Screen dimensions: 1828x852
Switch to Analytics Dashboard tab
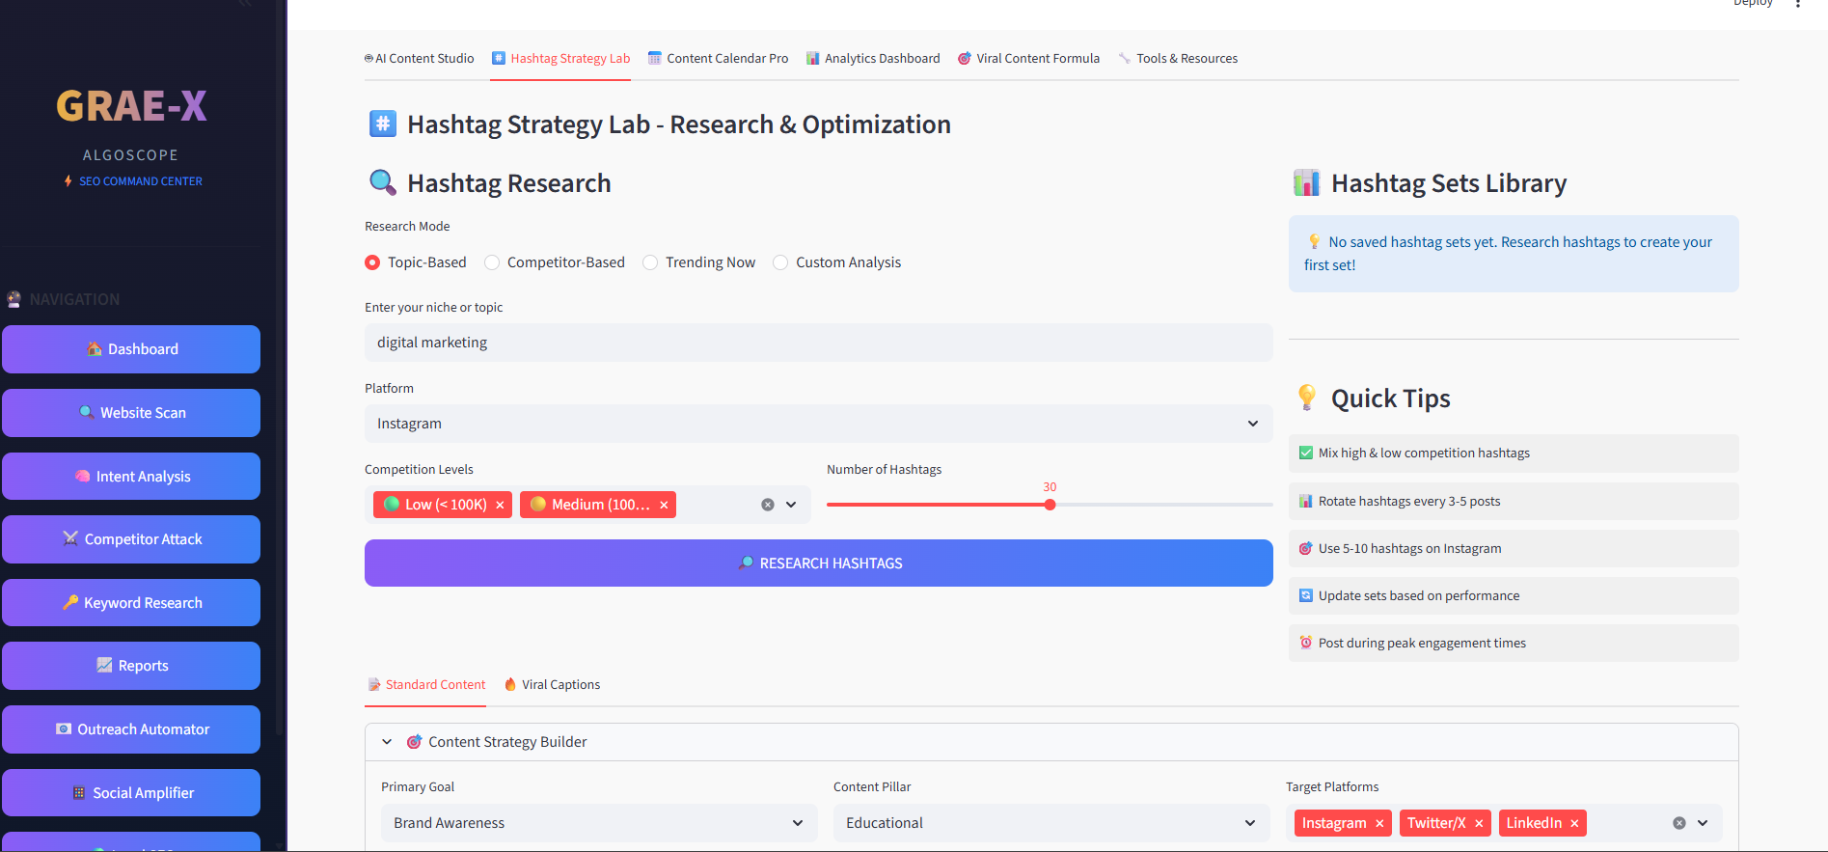click(x=873, y=58)
